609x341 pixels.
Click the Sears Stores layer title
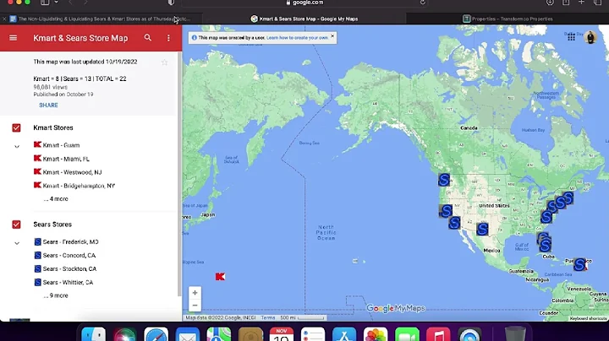pyautogui.click(x=52, y=225)
